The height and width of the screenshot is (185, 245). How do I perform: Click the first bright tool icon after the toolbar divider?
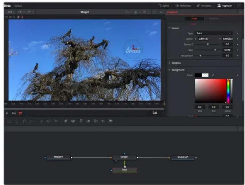click(66, 121)
